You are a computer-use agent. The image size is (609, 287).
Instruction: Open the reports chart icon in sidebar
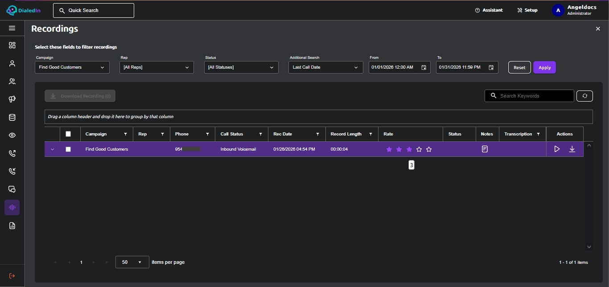12,225
